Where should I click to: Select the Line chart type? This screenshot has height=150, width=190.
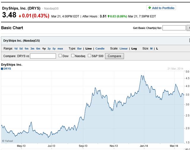coord(88,49)
